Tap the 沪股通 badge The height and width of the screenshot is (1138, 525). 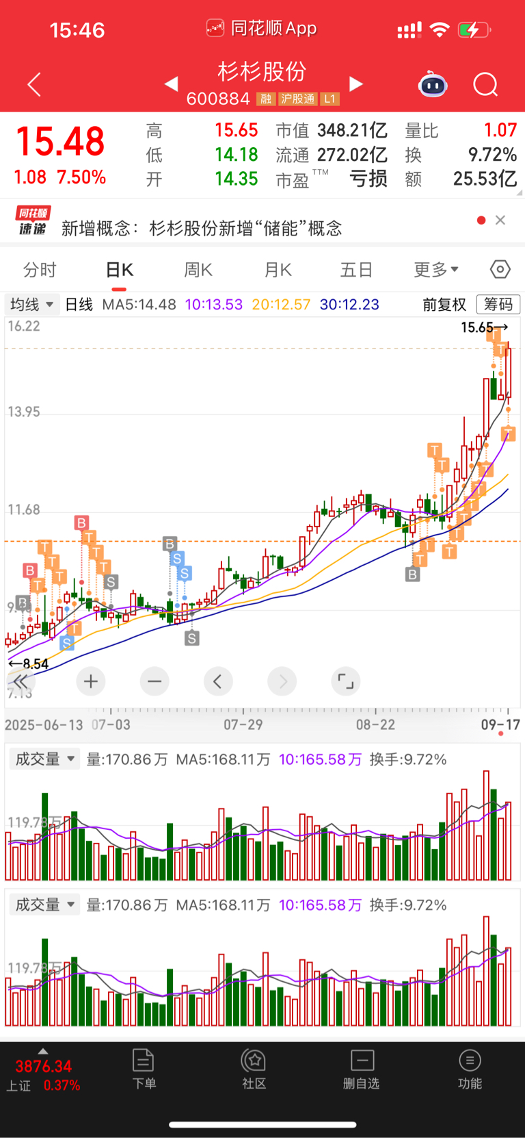297,99
